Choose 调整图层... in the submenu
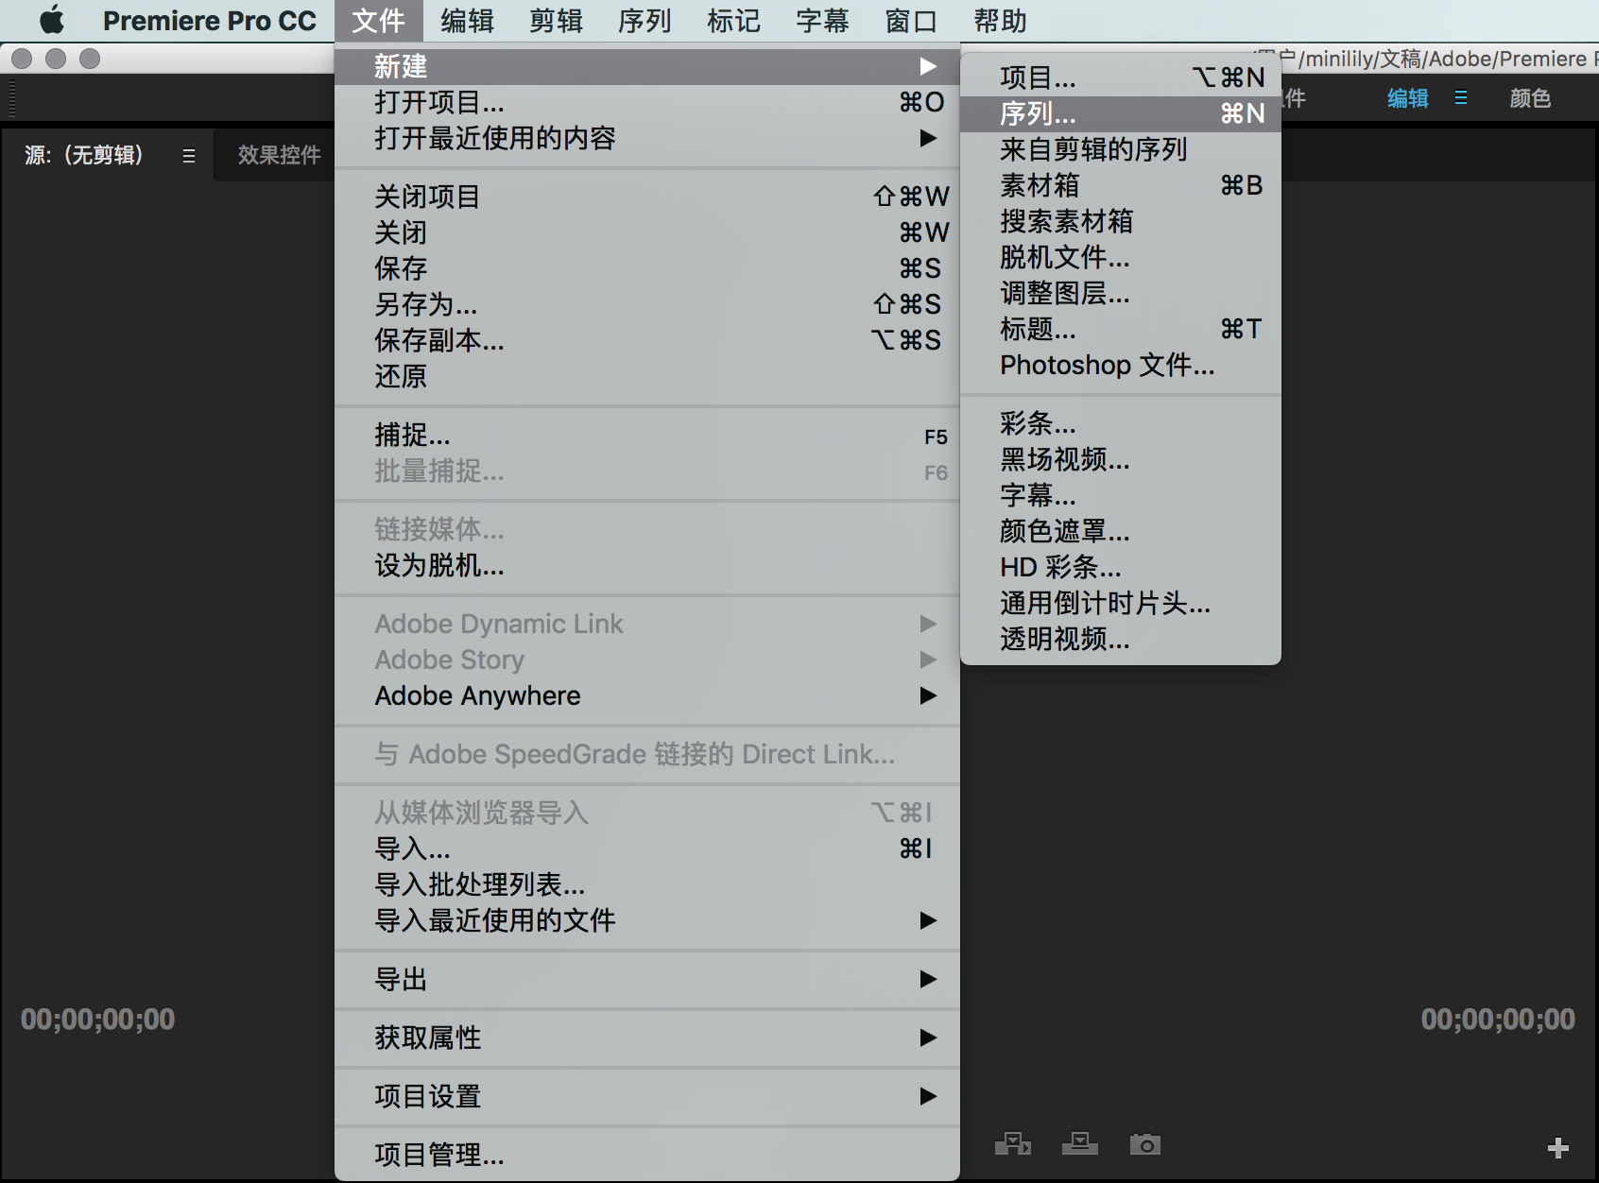 (1121, 293)
